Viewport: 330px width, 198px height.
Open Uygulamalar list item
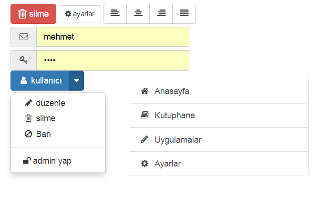[x=219, y=140]
